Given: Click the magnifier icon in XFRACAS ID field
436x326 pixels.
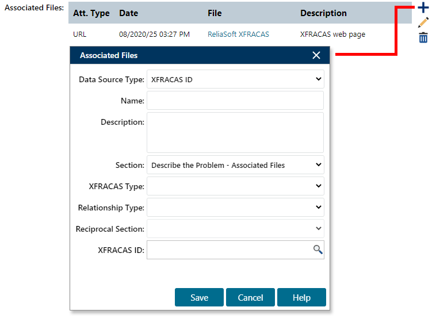Looking at the screenshot, I should (318, 250).
